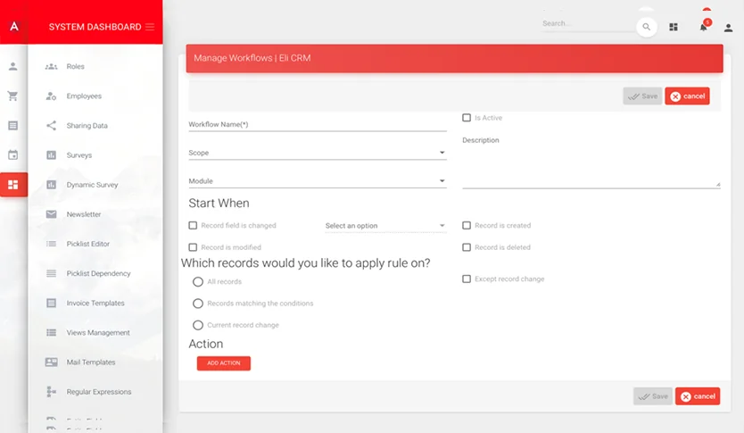The image size is (744, 433).
Task: Click the Surveys chart icon
Action: click(51, 155)
